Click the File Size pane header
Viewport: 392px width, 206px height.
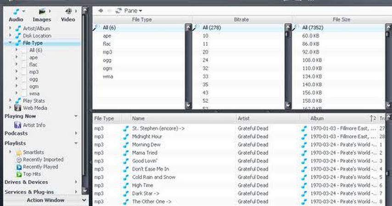tap(342, 20)
